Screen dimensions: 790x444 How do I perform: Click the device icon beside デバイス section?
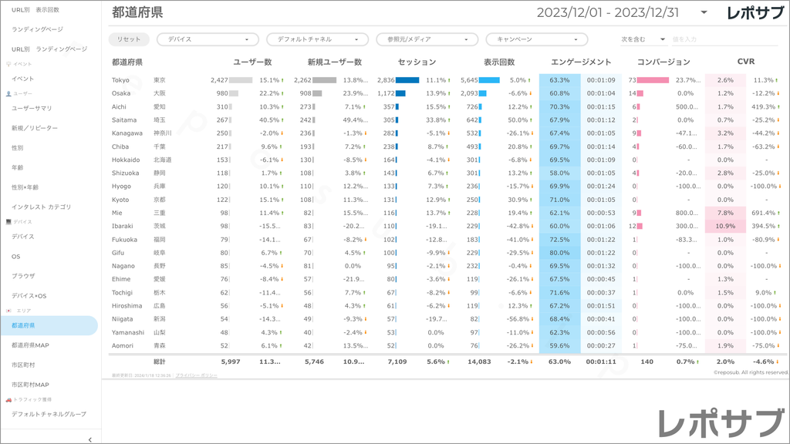point(8,222)
